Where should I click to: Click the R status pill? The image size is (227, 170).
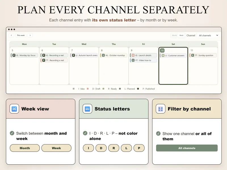coord(114,148)
